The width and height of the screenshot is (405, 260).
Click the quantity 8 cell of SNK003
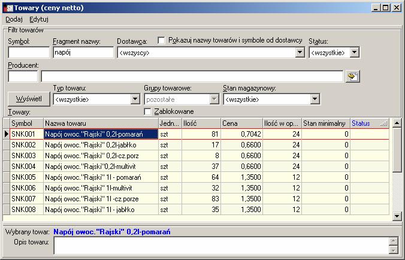(x=201, y=156)
